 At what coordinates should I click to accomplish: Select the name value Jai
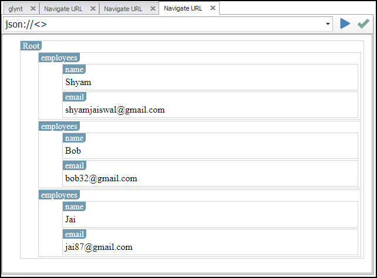[x=71, y=219]
